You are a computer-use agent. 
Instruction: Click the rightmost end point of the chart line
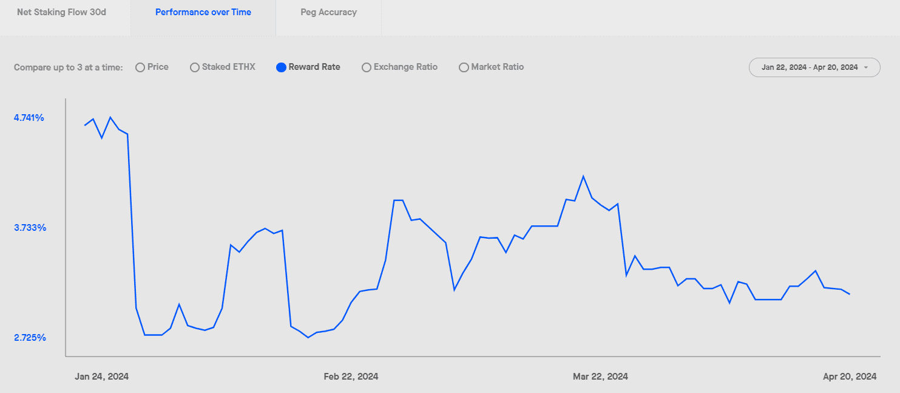coord(850,294)
